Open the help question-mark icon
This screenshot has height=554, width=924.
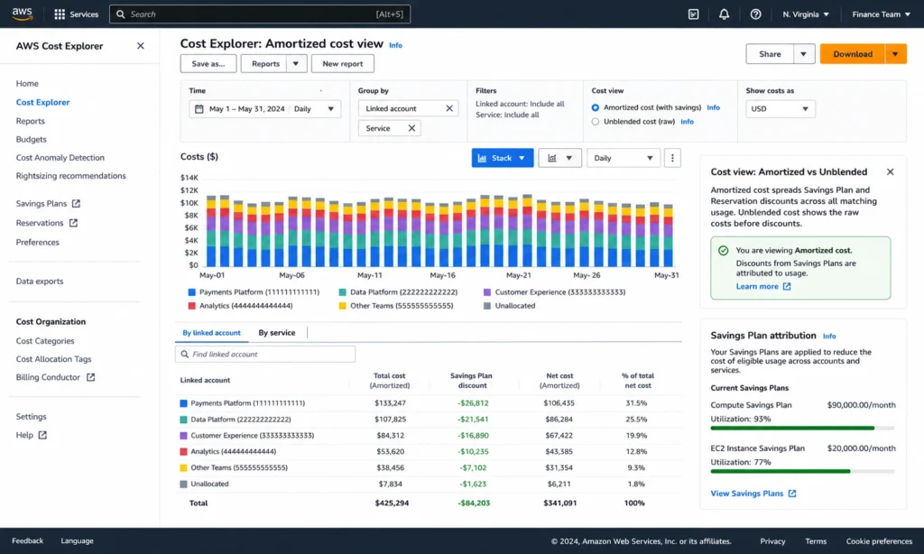tap(755, 14)
